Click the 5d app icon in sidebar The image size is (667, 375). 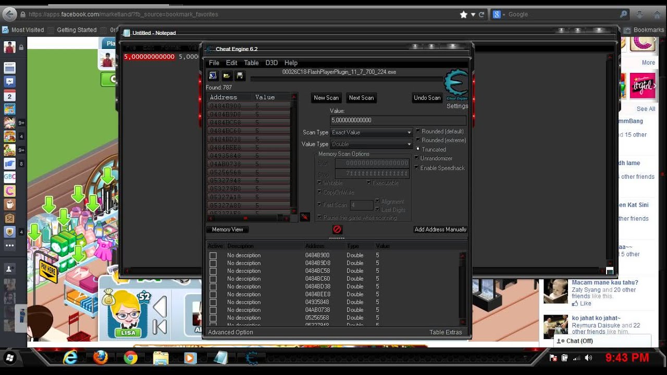(x=9, y=218)
